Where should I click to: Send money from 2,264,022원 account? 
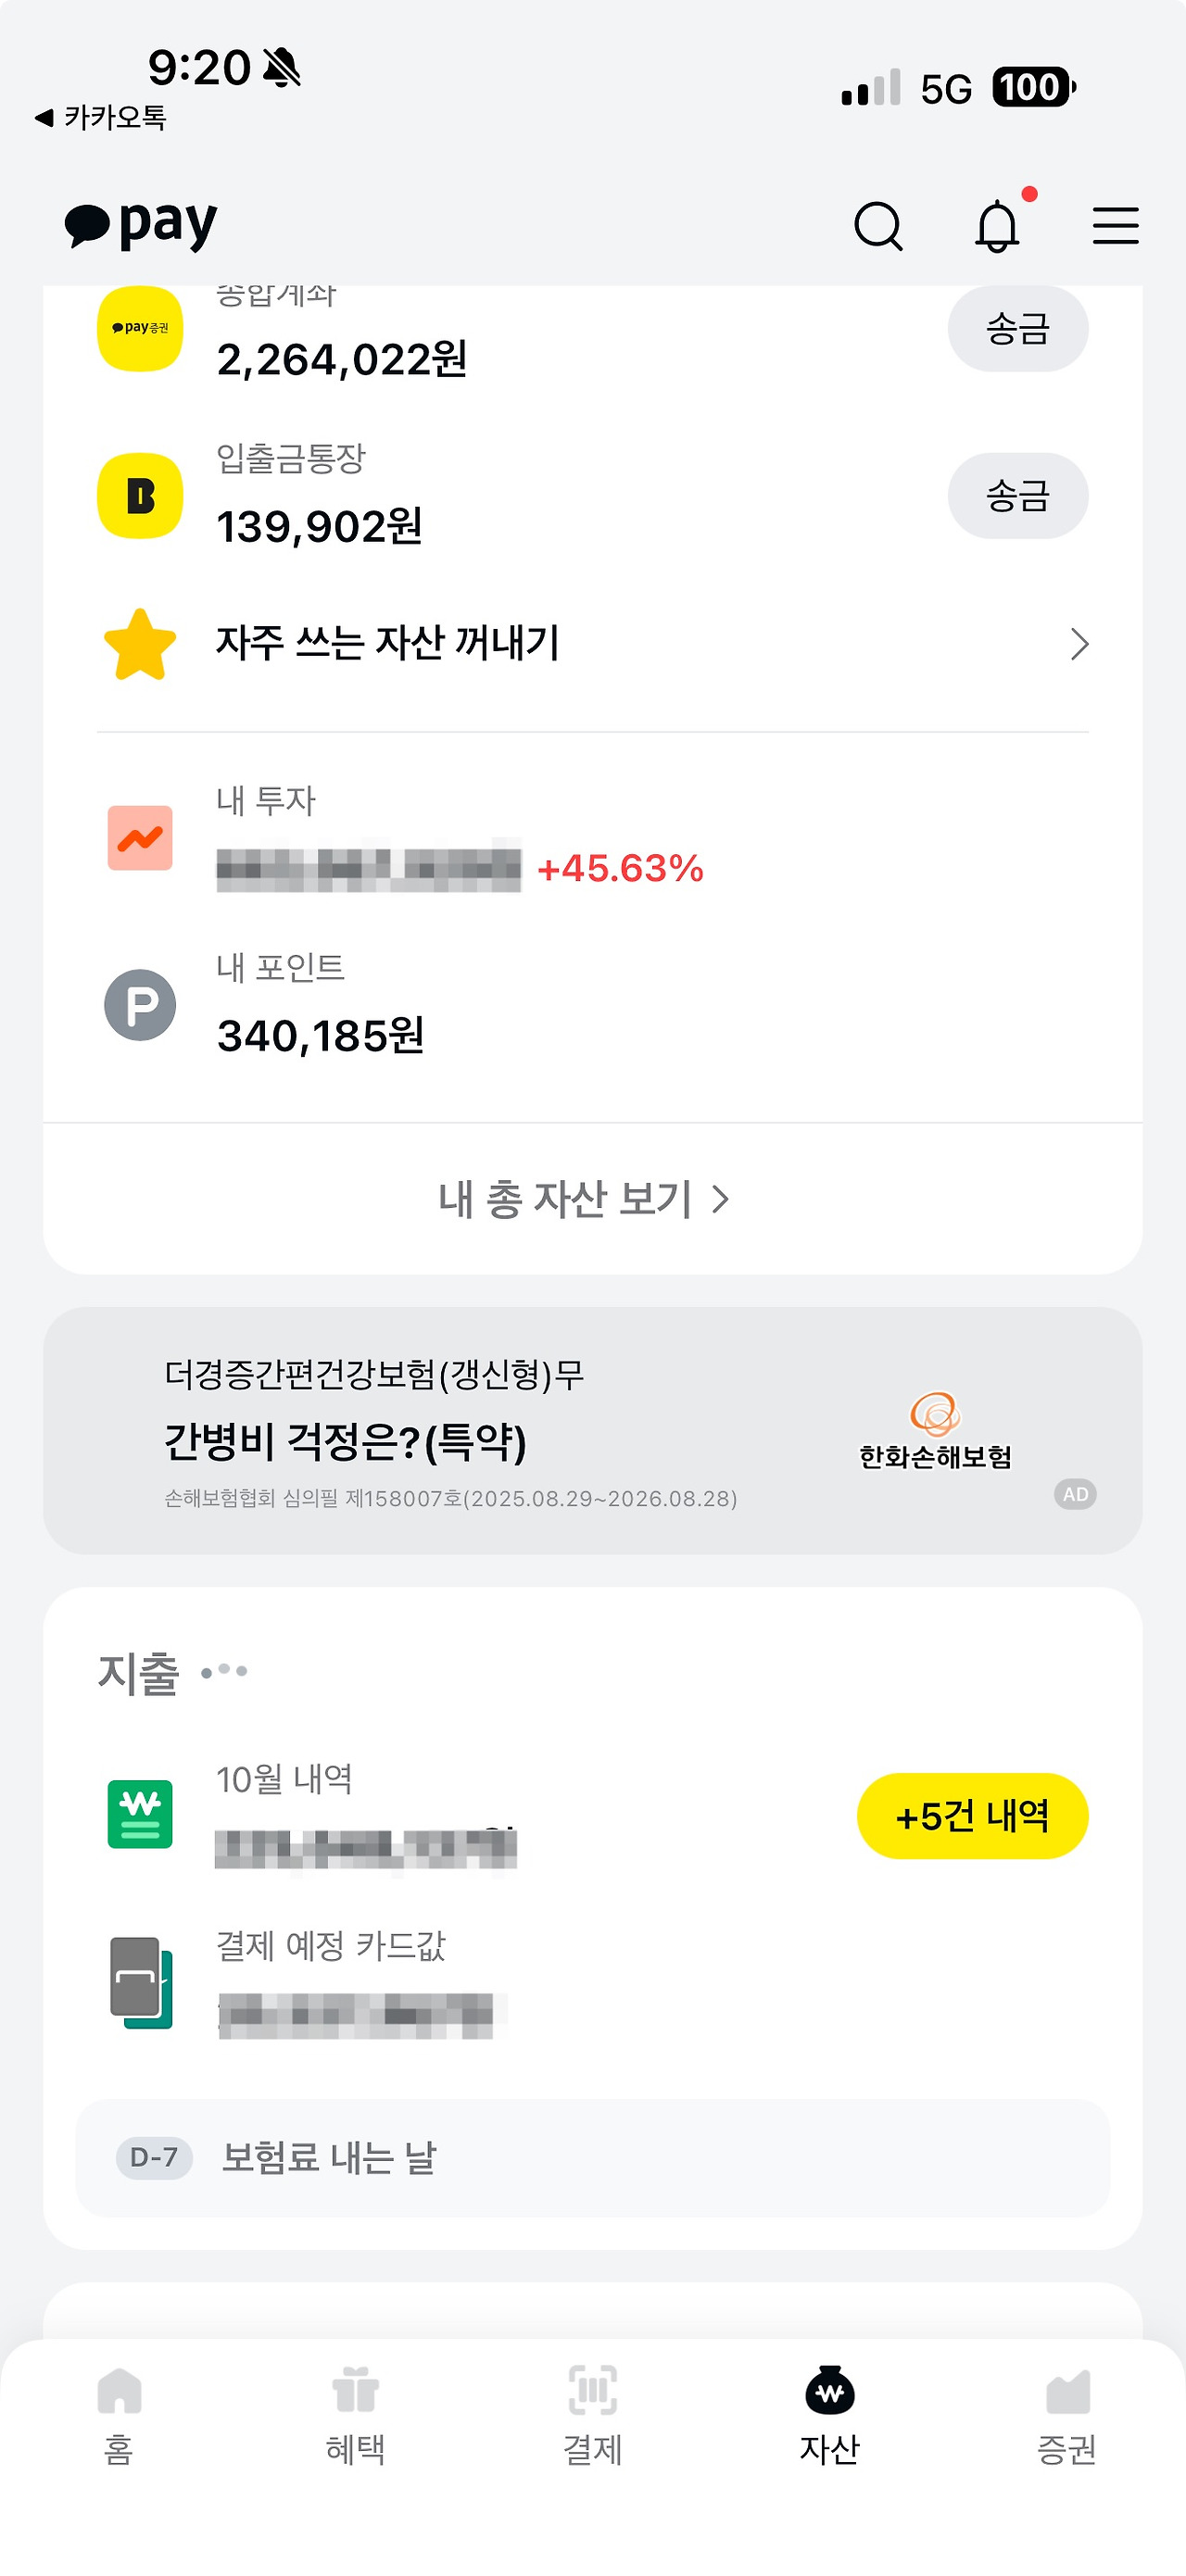click(1018, 328)
